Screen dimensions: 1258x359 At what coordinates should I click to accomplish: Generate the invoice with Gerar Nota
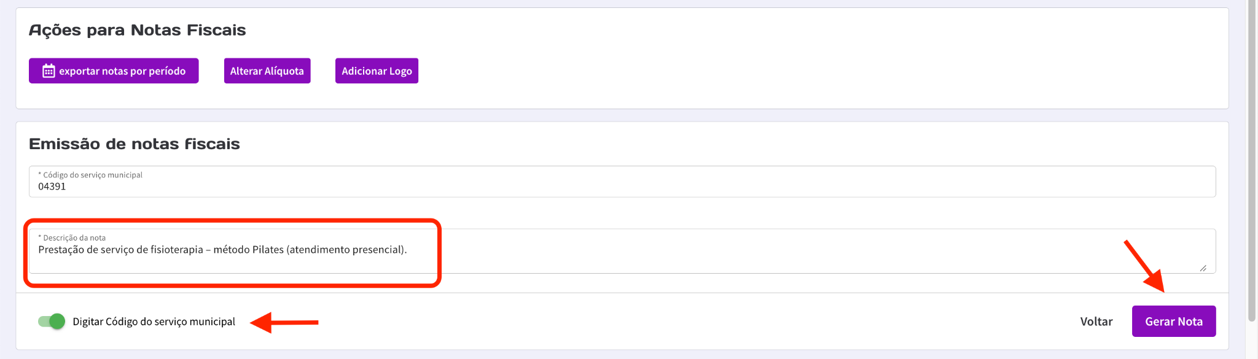click(1173, 322)
